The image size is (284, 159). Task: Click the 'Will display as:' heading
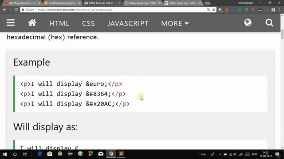(45, 127)
